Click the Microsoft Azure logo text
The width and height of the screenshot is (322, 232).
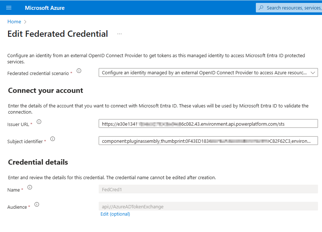pos(45,8)
